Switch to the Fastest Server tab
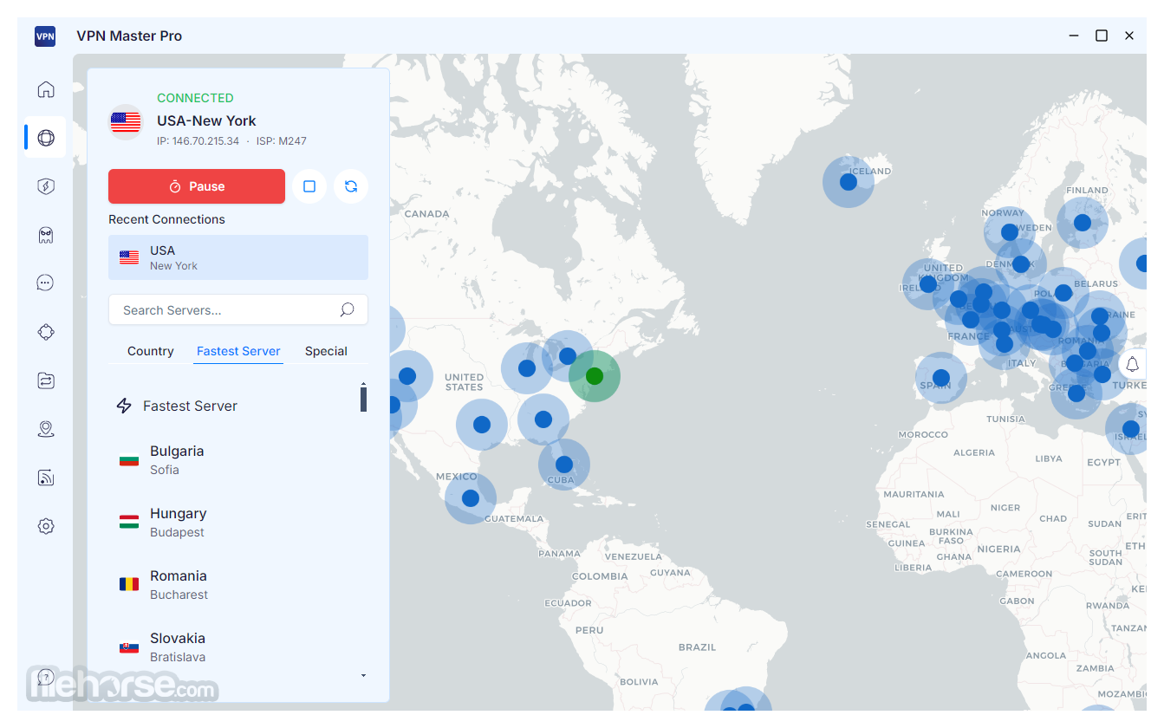This screenshot has height=728, width=1164. pos(238,351)
